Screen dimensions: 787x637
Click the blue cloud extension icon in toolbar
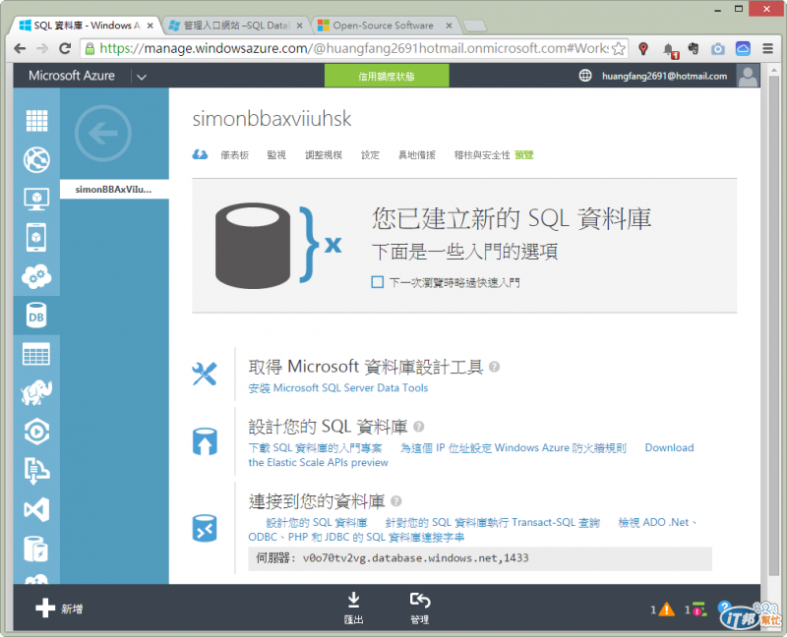743,48
